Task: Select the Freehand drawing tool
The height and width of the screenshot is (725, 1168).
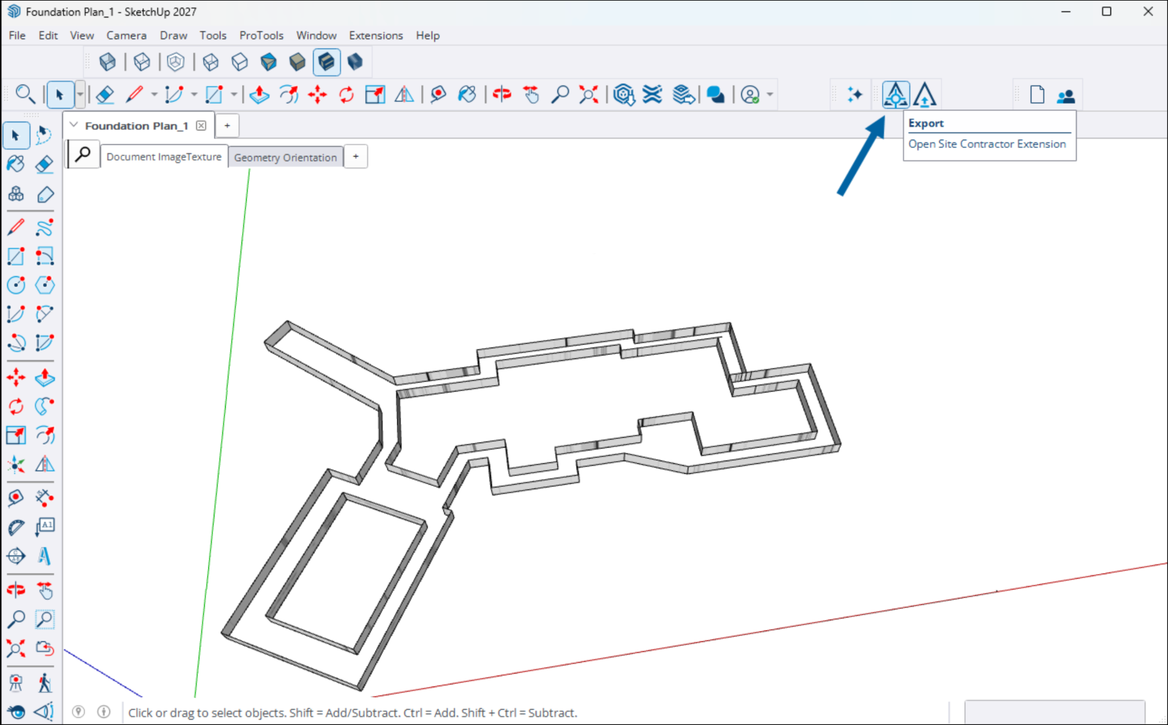Action: tap(44, 227)
